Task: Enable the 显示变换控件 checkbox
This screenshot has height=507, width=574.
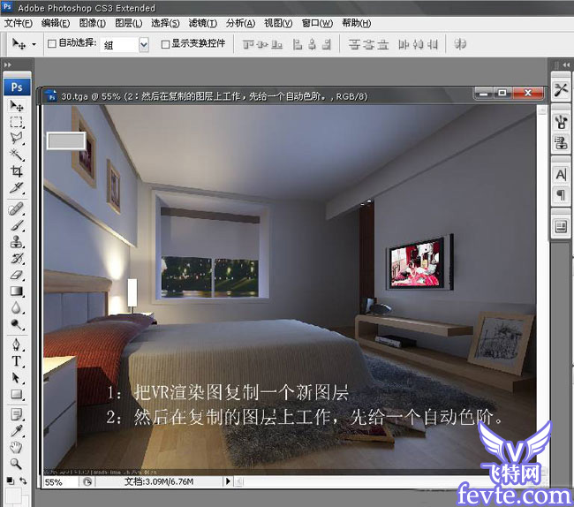Action: [165, 44]
